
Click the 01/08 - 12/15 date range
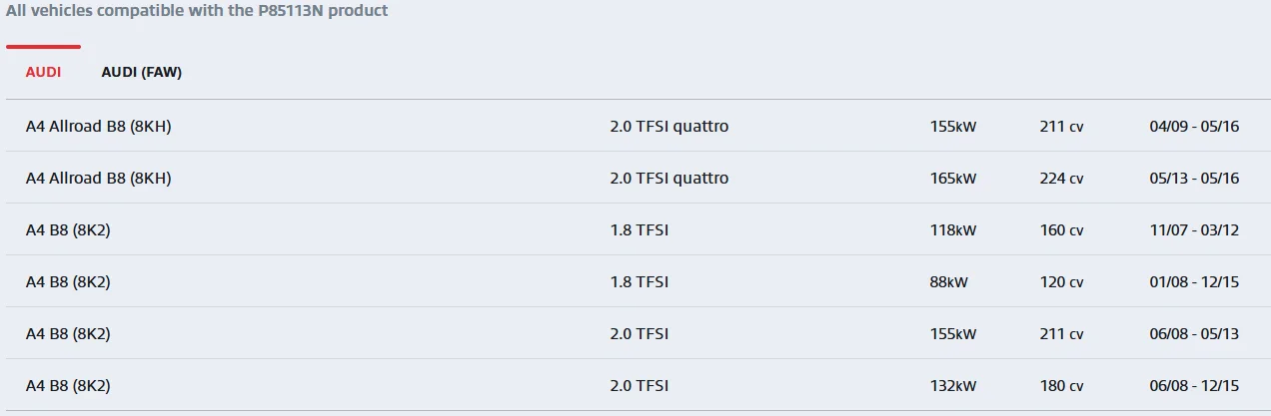coord(1195,282)
